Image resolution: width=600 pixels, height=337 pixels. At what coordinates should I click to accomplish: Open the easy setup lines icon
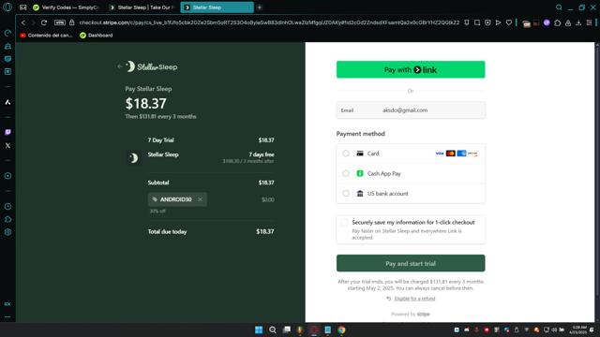(590, 22)
